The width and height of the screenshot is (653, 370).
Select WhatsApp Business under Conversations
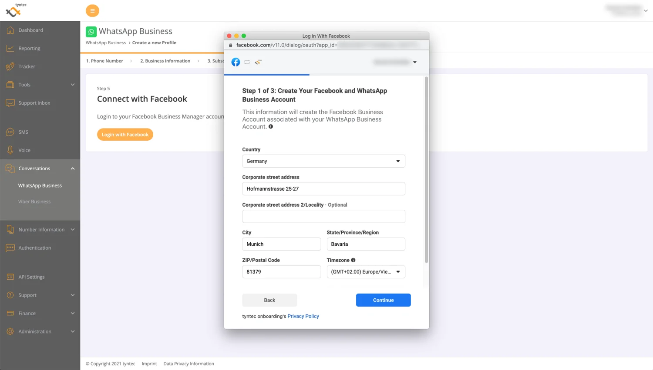coord(40,186)
